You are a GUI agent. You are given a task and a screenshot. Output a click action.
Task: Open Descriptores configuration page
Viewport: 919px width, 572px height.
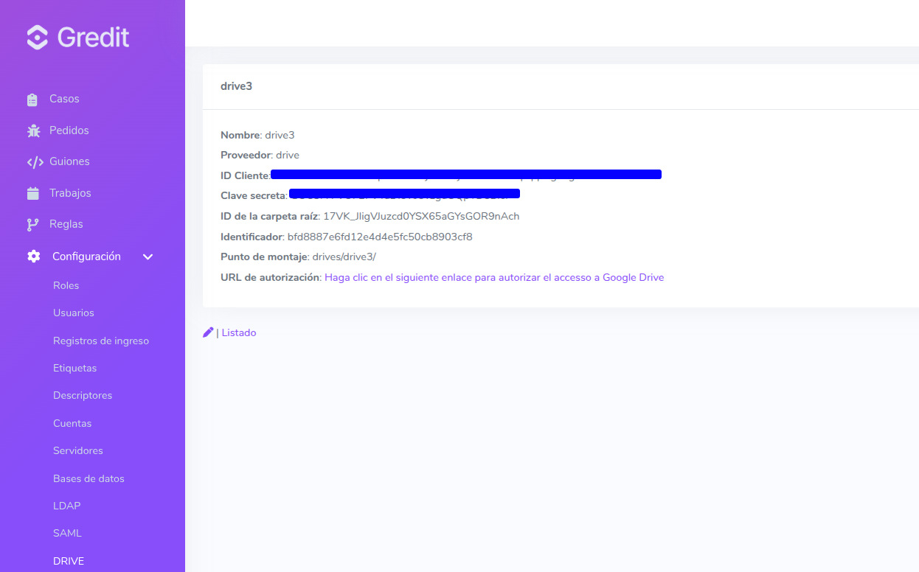pos(83,395)
